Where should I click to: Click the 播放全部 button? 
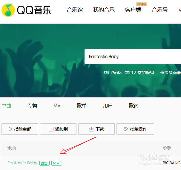(20, 129)
